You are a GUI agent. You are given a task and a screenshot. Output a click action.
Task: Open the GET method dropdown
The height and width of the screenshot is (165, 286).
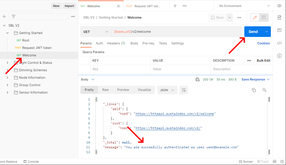click(96, 31)
